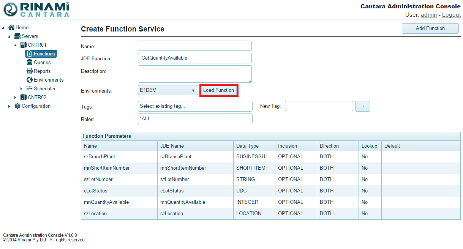The width and height of the screenshot is (463, 249).
Task: Expand the Scheduler tree node
Action: 22,89
